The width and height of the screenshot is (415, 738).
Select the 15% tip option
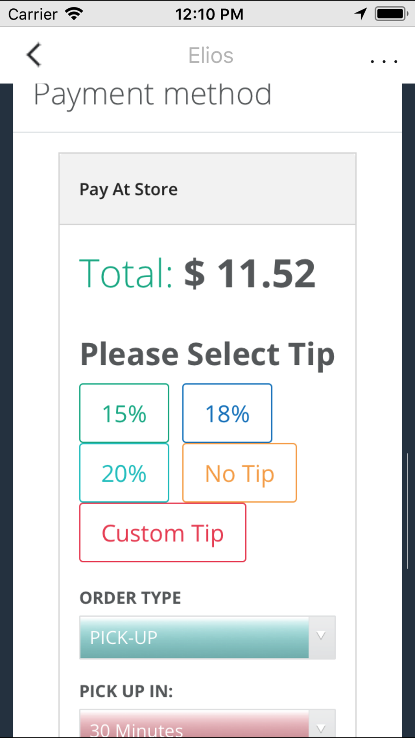click(124, 413)
